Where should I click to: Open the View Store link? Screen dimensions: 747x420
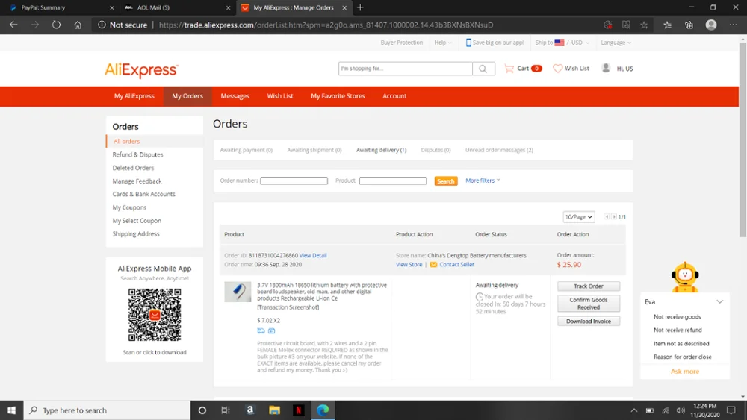point(409,265)
